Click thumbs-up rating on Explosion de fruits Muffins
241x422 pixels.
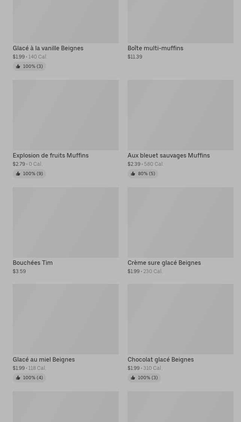pyautogui.click(x=29, y=174)
